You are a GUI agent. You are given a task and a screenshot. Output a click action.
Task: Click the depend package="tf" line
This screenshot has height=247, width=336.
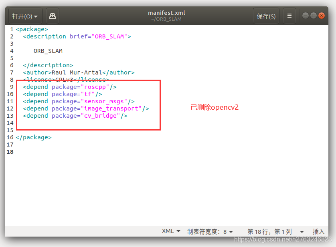(63, 94)
